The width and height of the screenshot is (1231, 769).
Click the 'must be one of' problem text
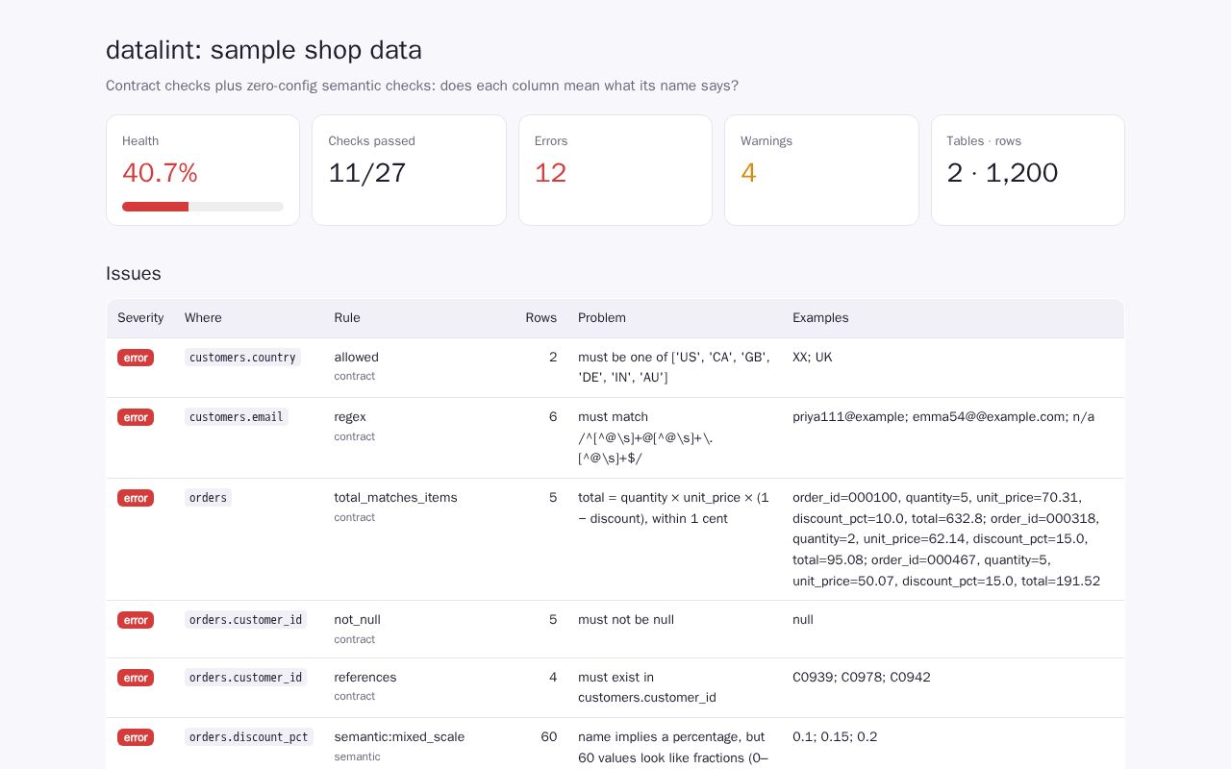(674, 367)
